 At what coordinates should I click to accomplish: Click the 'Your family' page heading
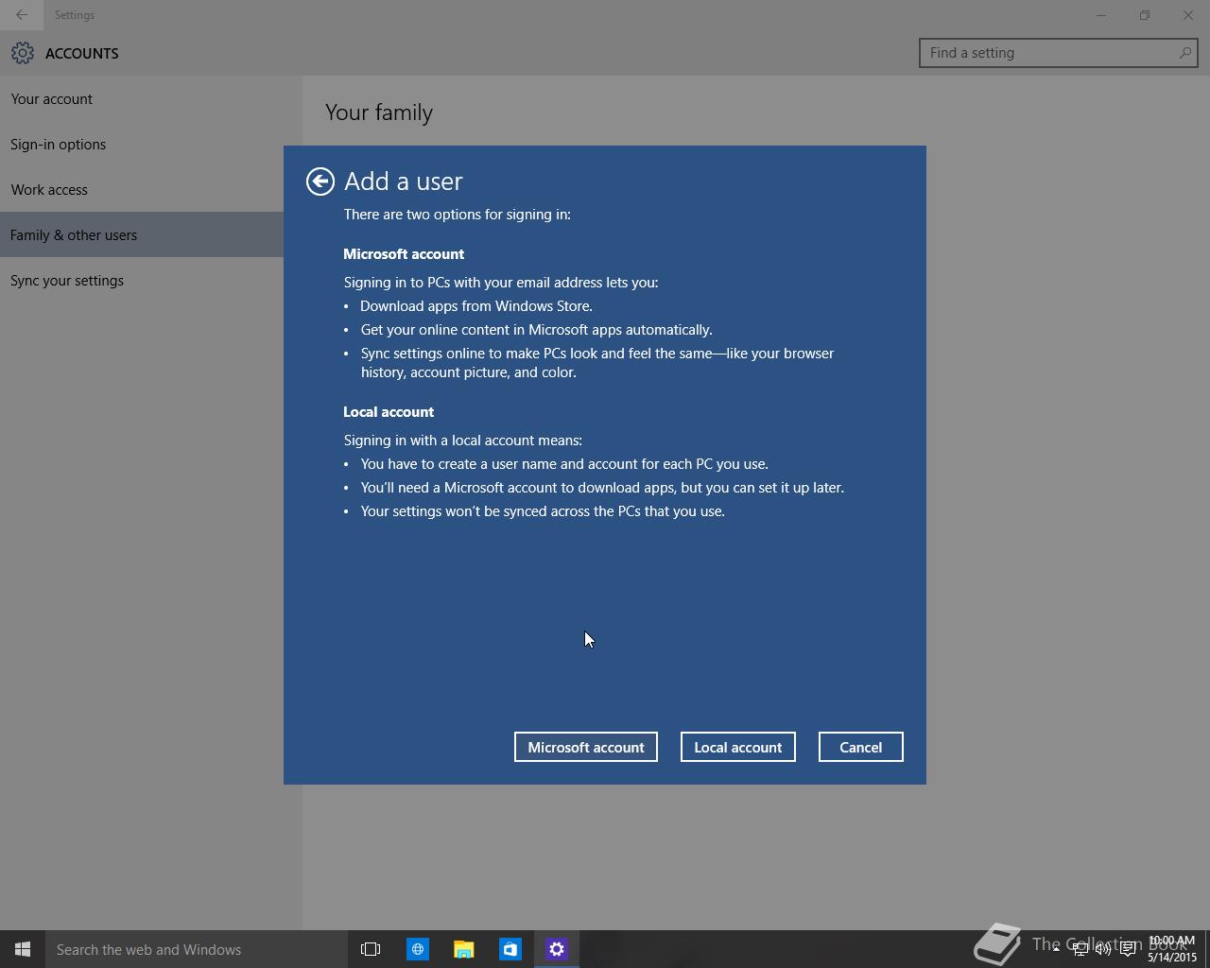pyautogui.click(x=379, y=112)
